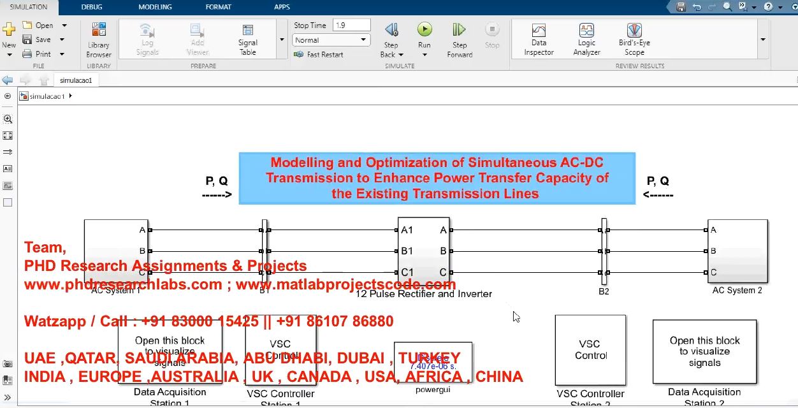Click the Open file button

click(38, 25)
